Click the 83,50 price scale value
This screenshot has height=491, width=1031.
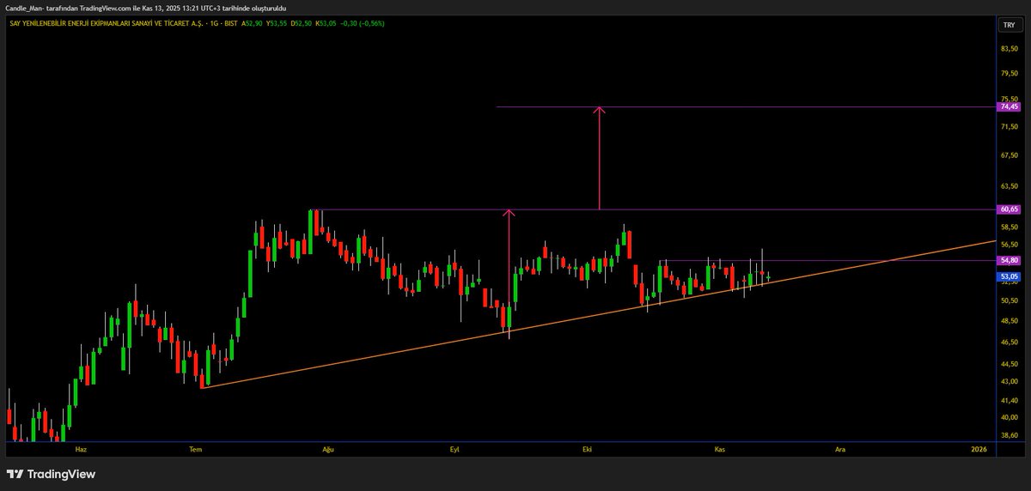[1009, 48]
